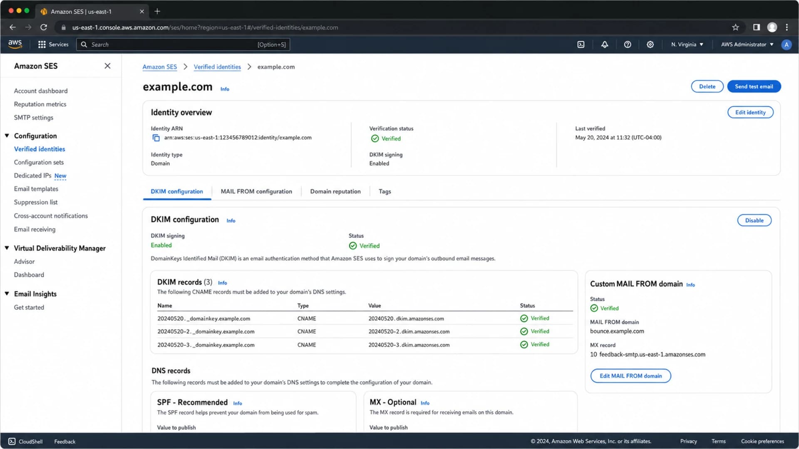Open CloudShell from the top navigation icon
Screen dimensions: 799x449
[x=581, y=44]
